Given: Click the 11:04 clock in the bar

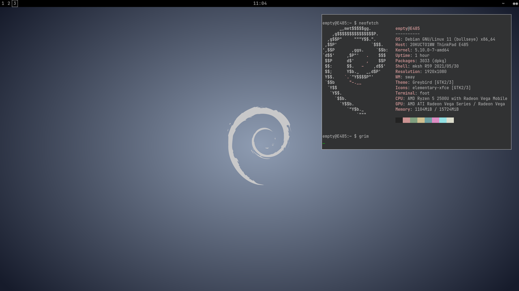Looking at the screenshot, I should pyautogui.click(x=260, y=3).
